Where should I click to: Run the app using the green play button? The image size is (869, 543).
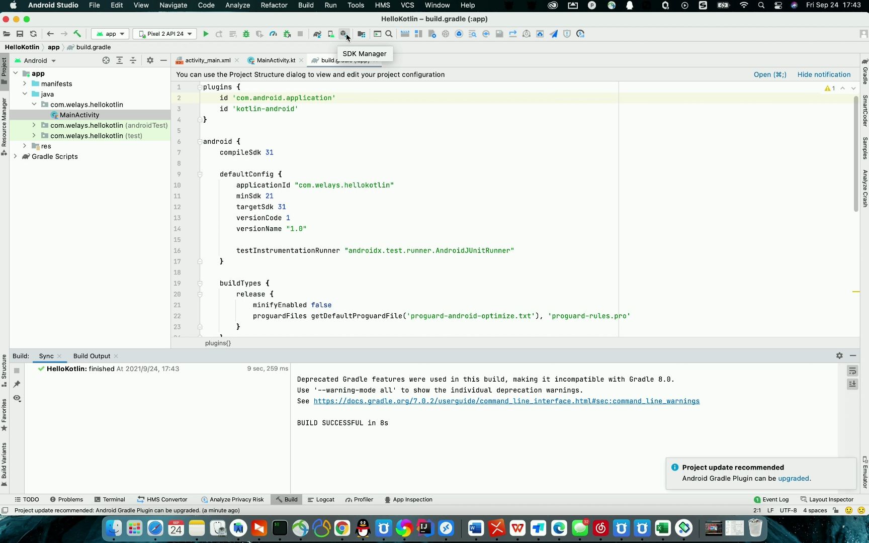(206, 34)
